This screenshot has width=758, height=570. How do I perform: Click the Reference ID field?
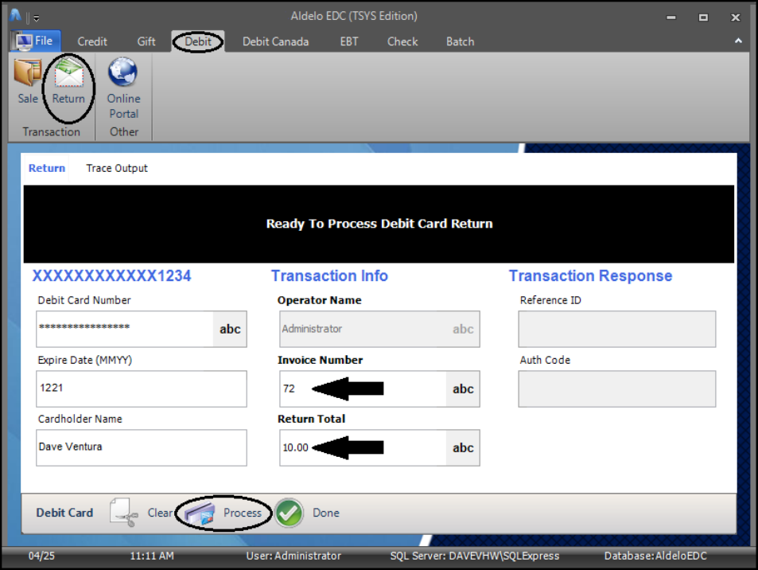617,329
